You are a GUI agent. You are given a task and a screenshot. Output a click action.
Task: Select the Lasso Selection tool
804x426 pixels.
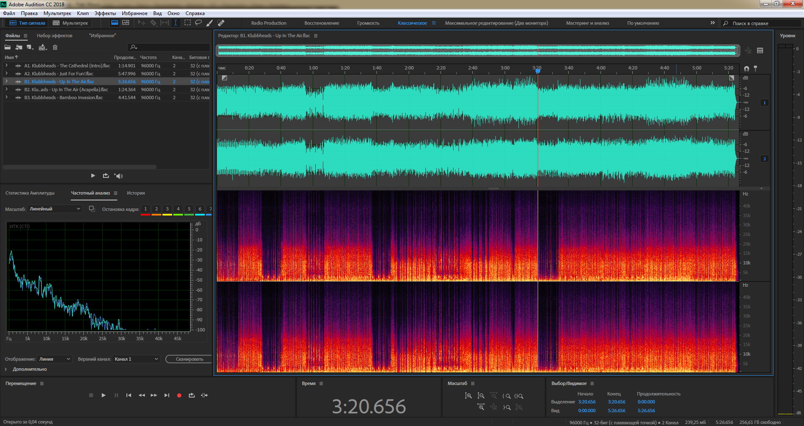click(198, 23)
